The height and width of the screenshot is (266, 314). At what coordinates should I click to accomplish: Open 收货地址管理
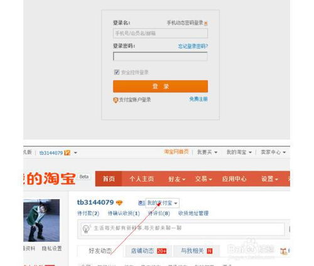click(193, 213)
